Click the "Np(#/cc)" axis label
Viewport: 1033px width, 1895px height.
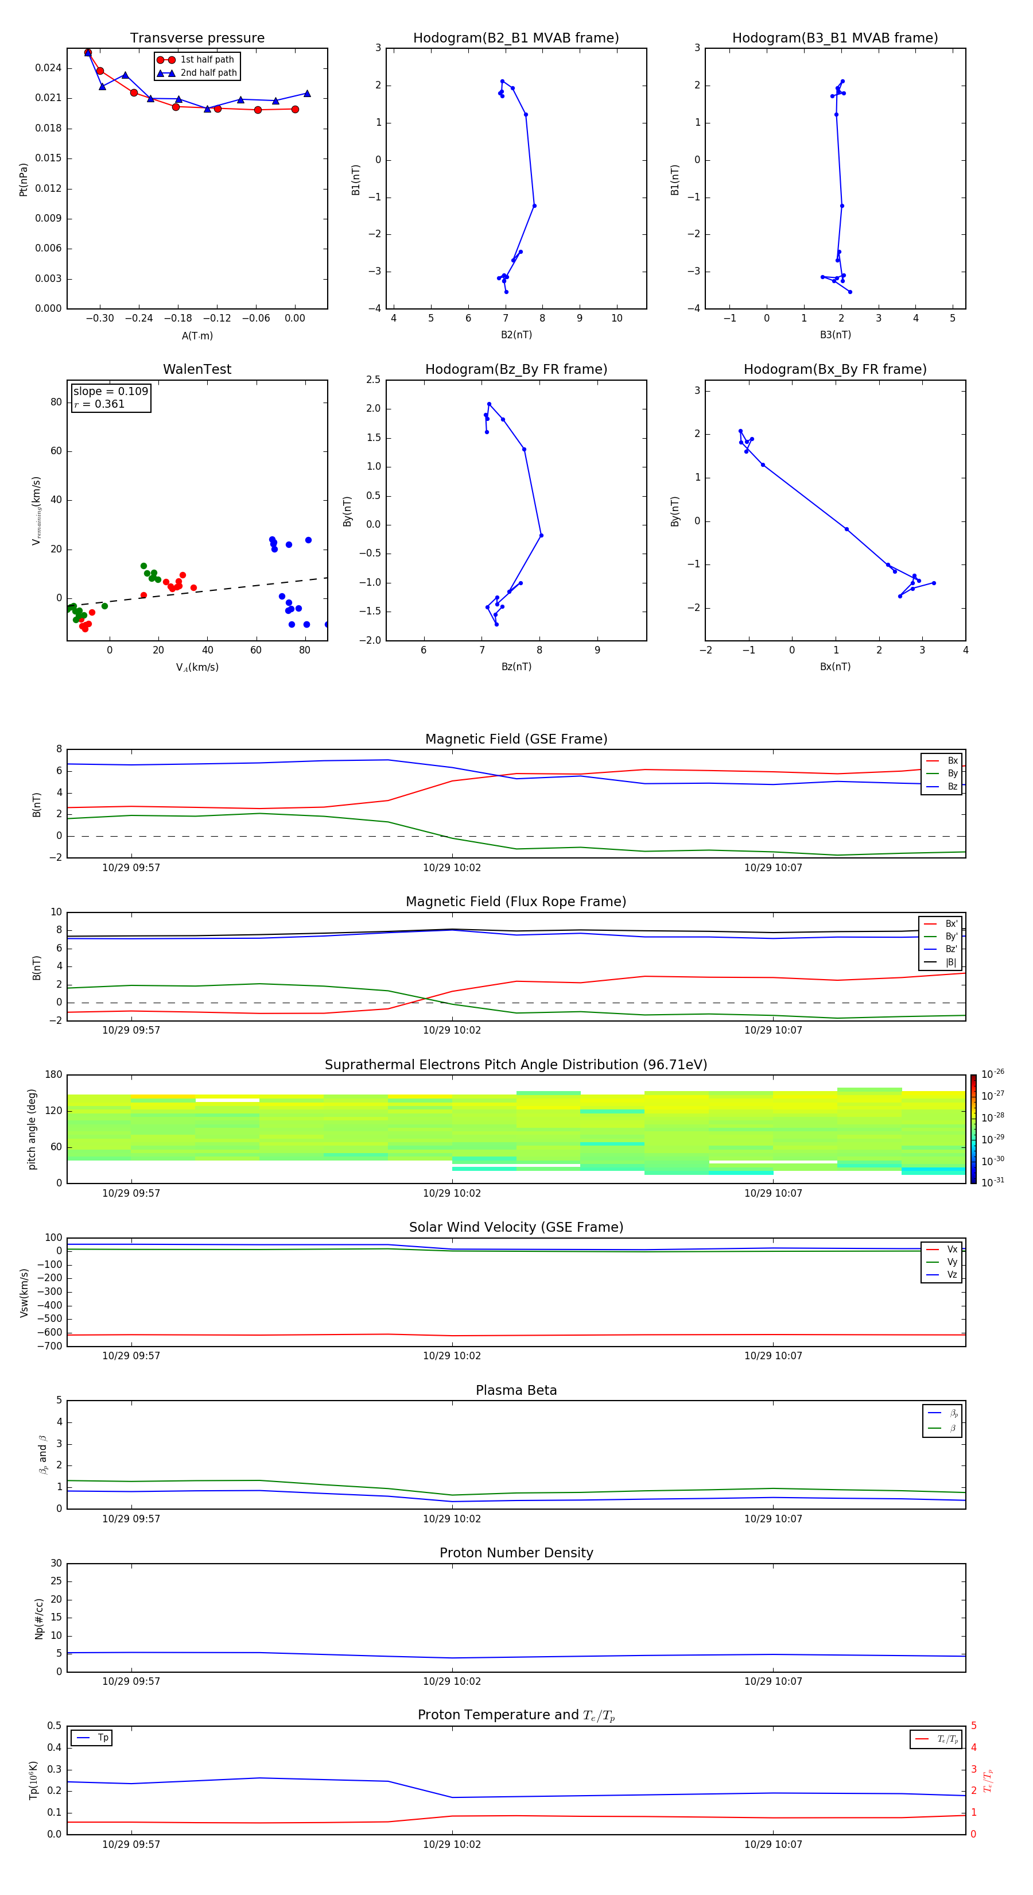point(40,1618)
